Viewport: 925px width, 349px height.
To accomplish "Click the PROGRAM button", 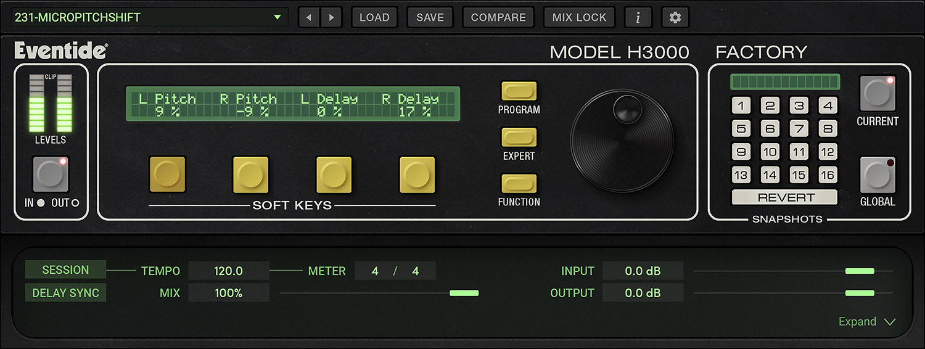I will [x=519, y=91].
